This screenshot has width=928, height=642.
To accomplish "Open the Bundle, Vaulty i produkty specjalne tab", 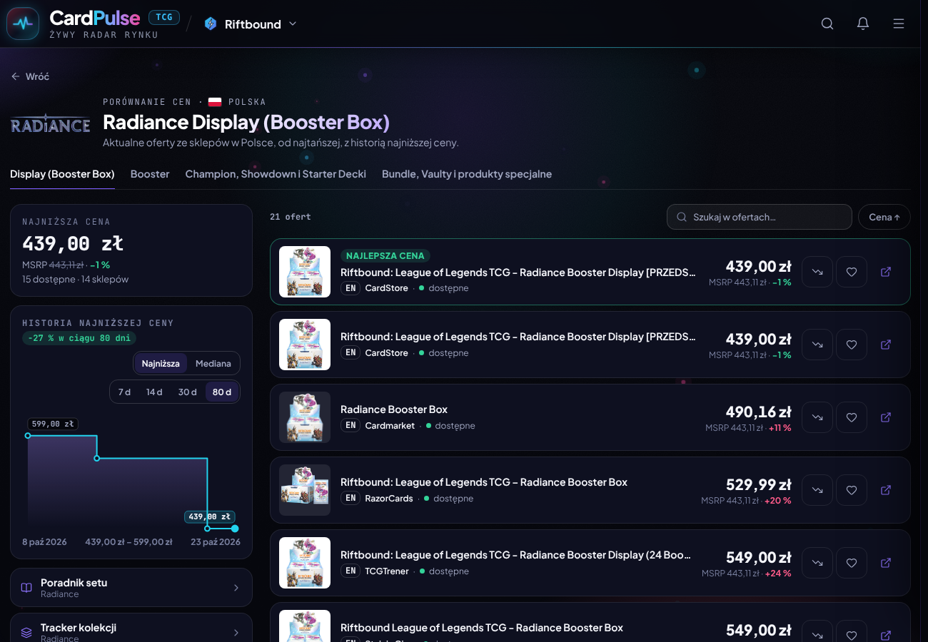I will coord(467,174).
